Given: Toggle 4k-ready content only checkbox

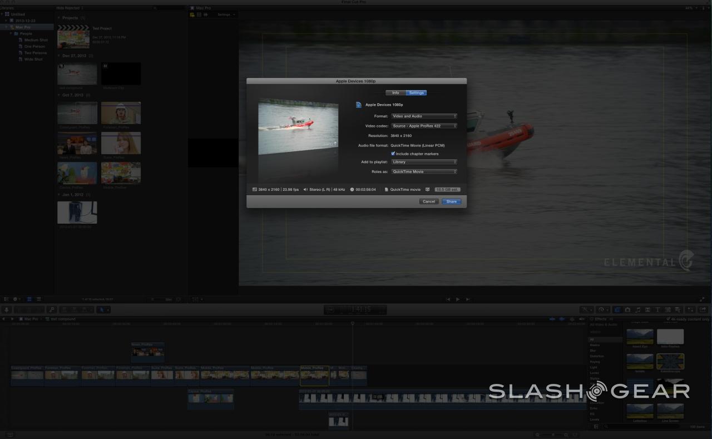Looking at the screenshot, I should pos(668,319).
